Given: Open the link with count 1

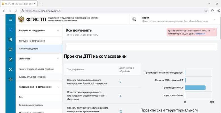Looking at the screenshot, I should pyautogui.click(x=120, y=82).
